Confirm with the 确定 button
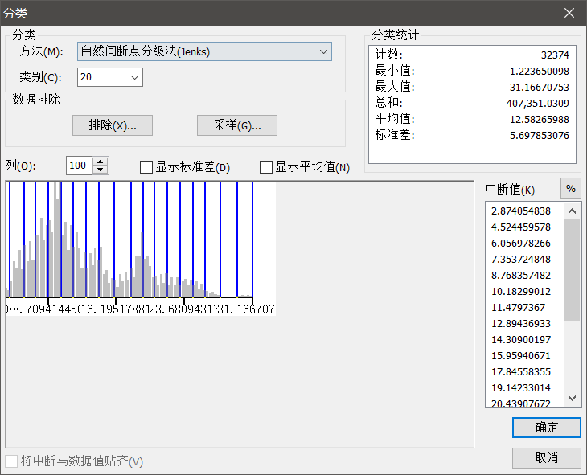 click(547, 428)
